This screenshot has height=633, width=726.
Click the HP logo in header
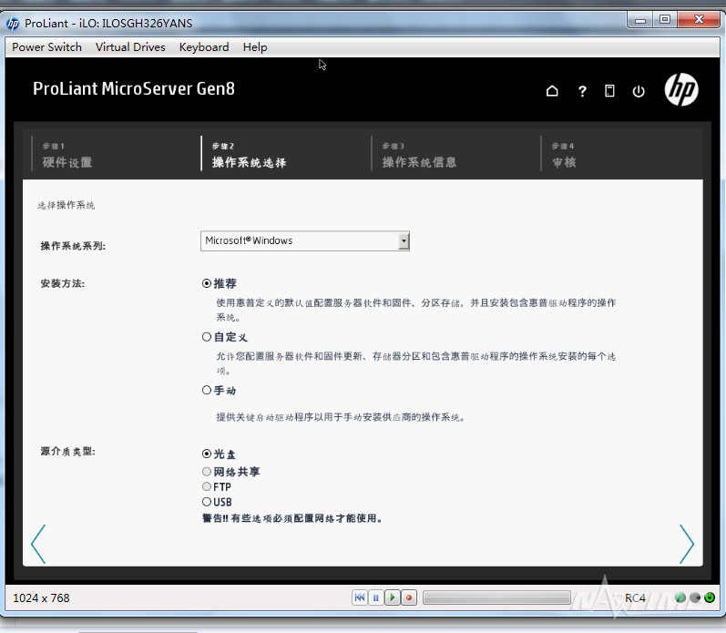click(x=681, y=89)
